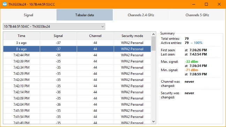The width and height of the screenshot is (226, 127).
Task: Select the 7:41:54 PM entry
Action: [77, 117]
